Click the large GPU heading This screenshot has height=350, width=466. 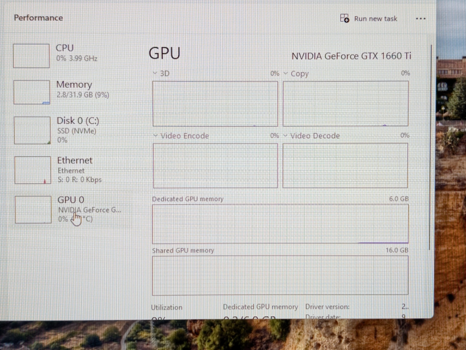click(x=164, y=53)
